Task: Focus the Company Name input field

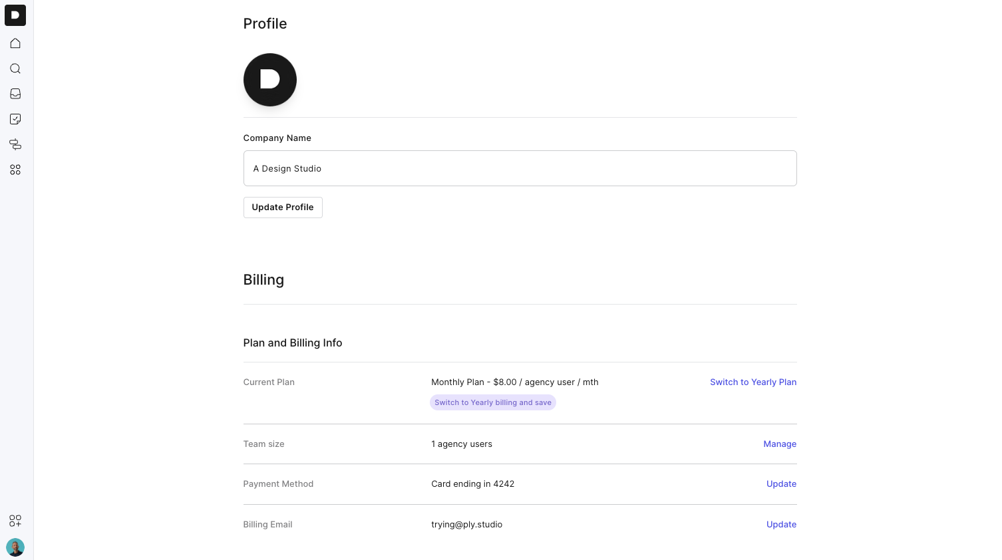Action: coord(520,168)
